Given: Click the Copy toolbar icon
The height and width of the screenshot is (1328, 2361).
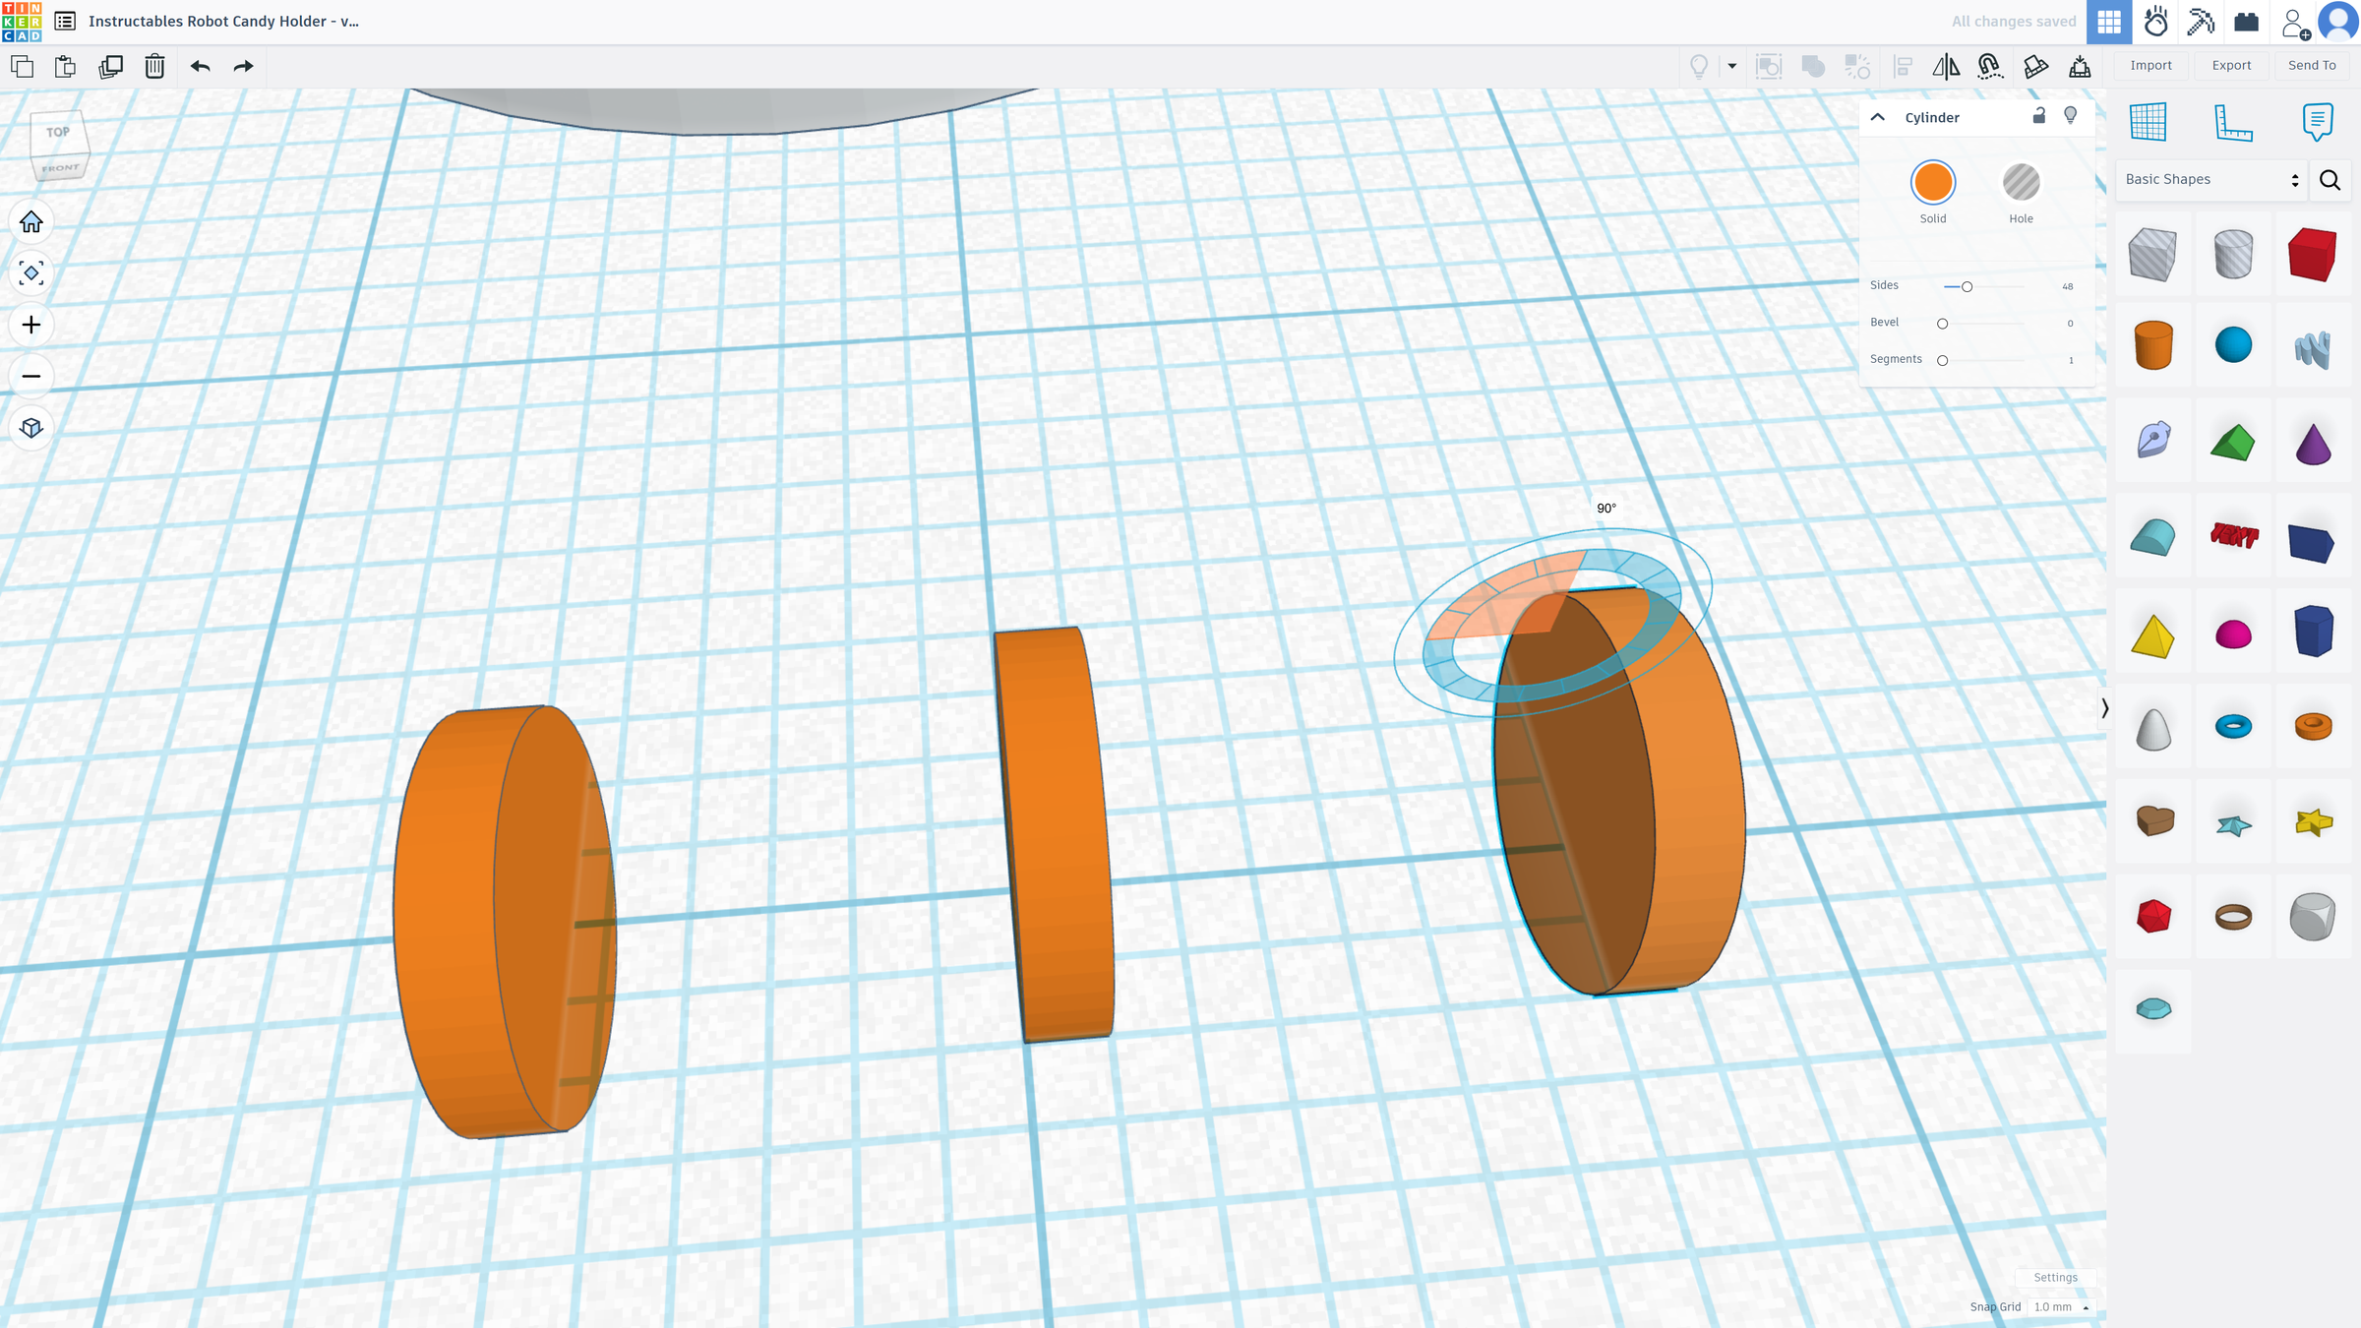Looking at the screenshot, I should click(x=23, y=66).
